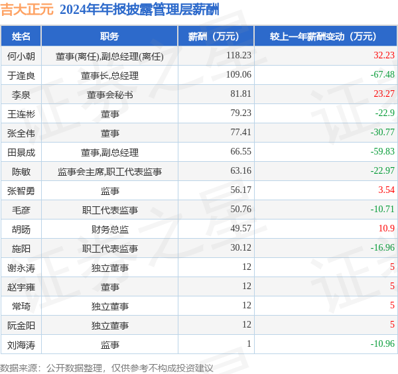Select the name 常琦
The image size is (398, 374).
[21, 306]
